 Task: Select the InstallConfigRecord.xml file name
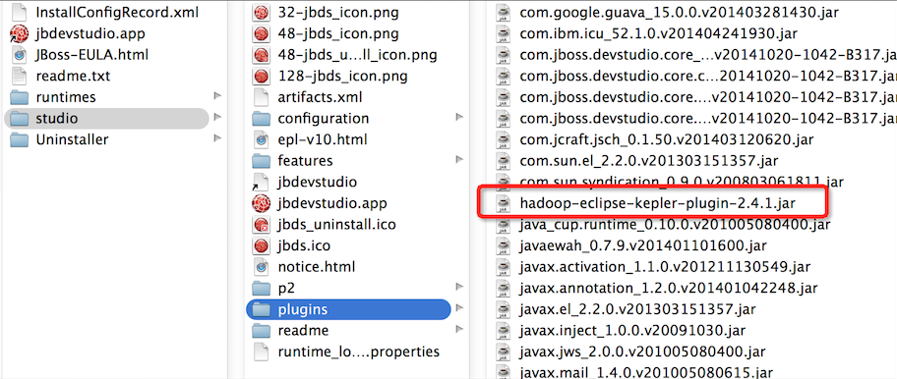[x=117, y=12]
